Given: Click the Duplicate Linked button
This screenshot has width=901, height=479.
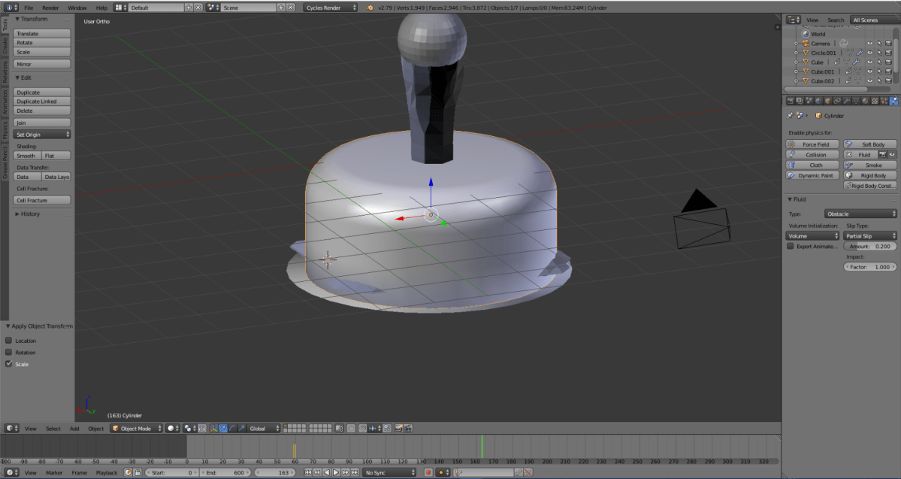Looking at the screenshot, I should (42, 102).
